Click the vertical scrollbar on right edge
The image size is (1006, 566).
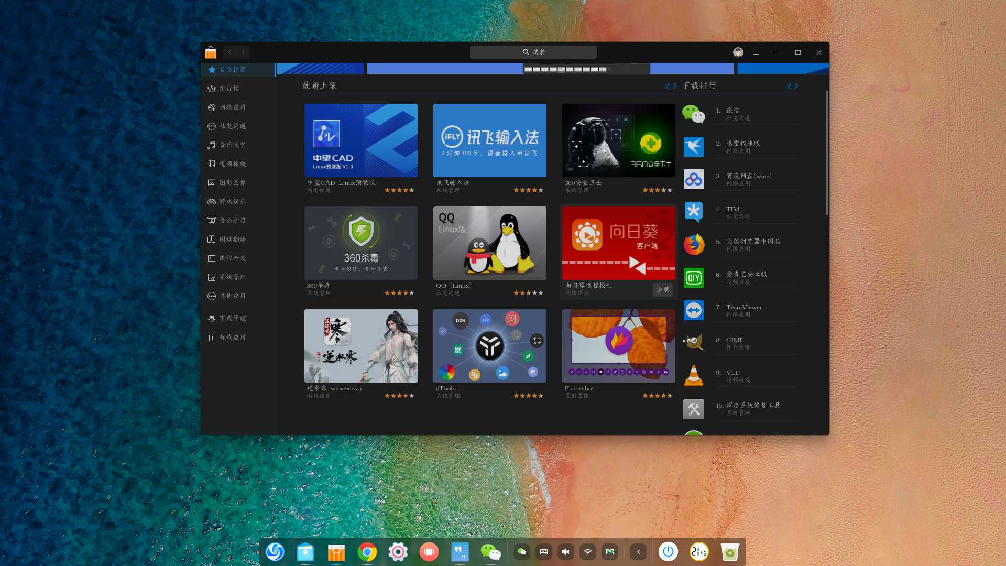tap(827, 152)
